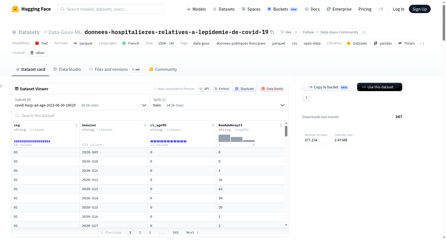Click the csv tag
This screenshot has width=446, height=240.
294,43
